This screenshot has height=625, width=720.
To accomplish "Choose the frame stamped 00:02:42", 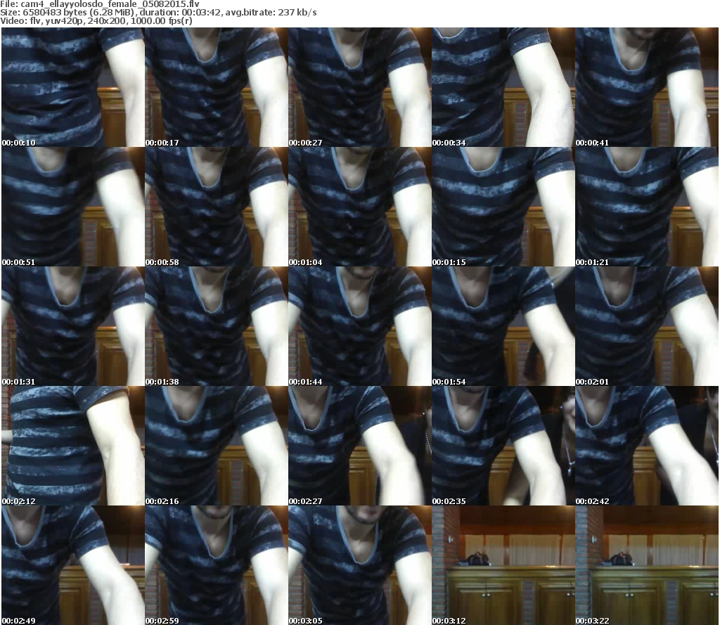I will [647, 446].
